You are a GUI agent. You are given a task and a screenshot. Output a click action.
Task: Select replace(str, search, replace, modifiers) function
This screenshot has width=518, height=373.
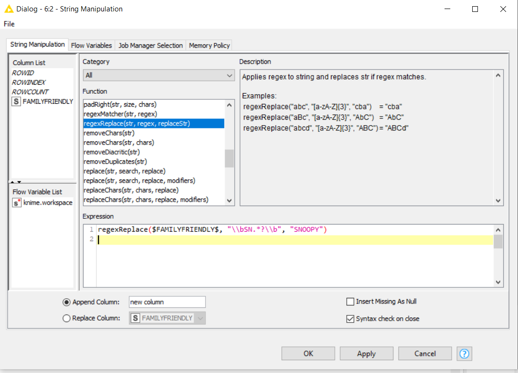[154, 181]
